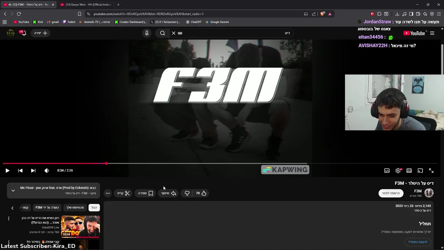Create a clip with the קליפ scissors button
Image resolution: width=444 pixels, height=250 pixels.
coord(123,193)
